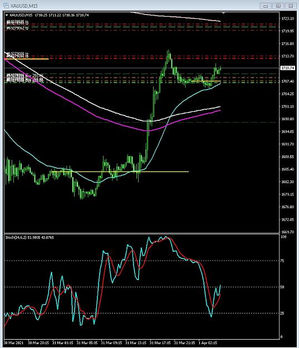Close the XAUUSD,M15 chart window
The width and height of the screenshot is (299, 348).
click(x=291, y=6)
